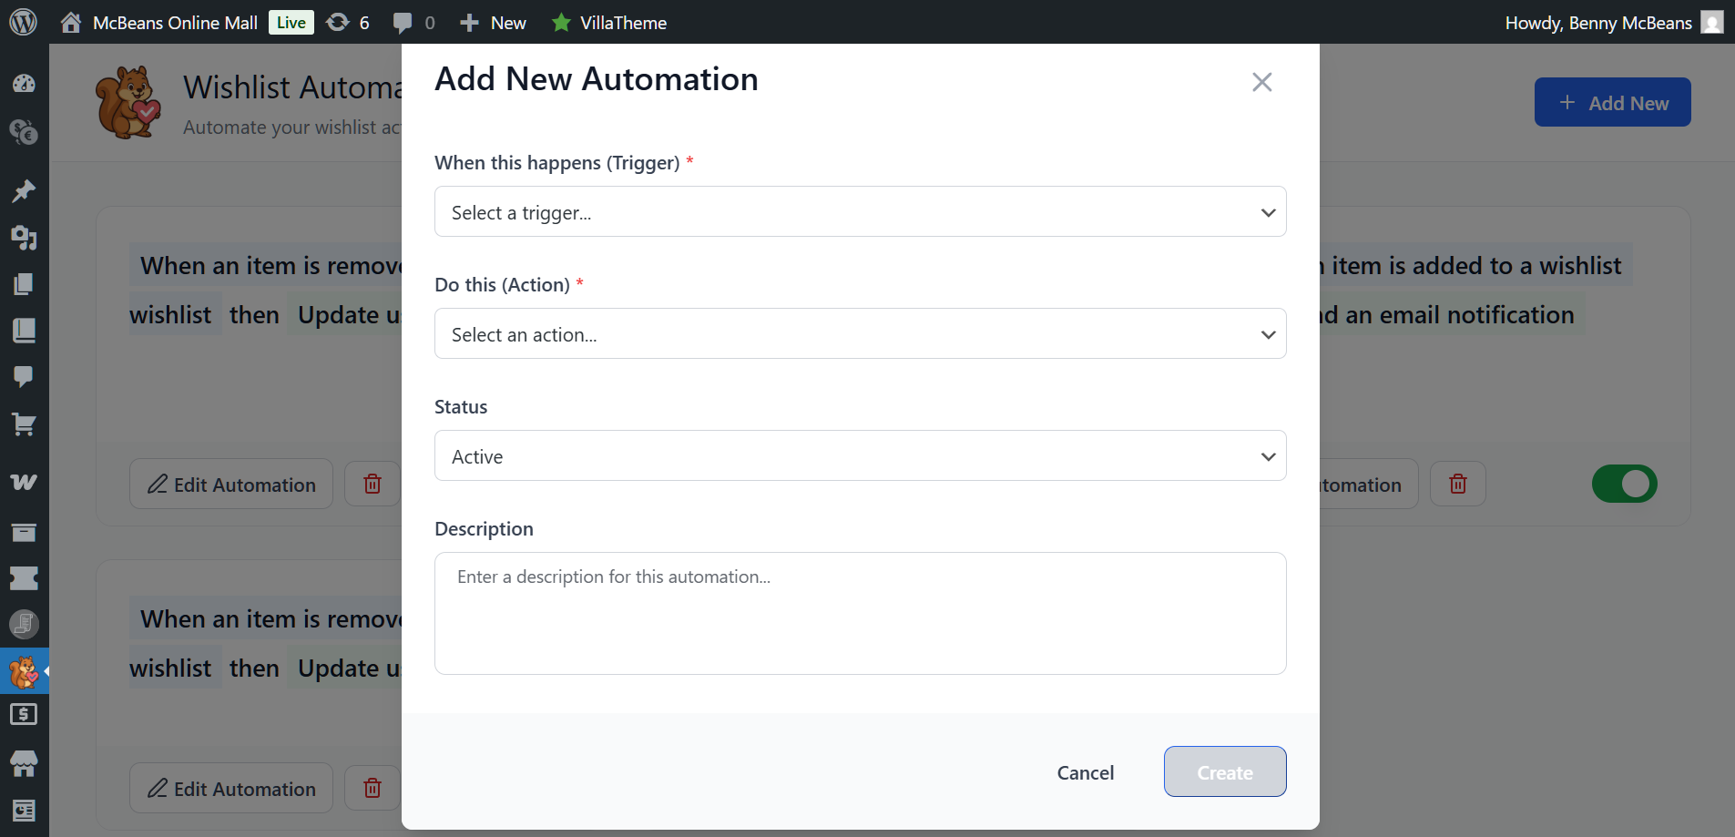Open the New menu in admin bar
Screen dimensions: 1735x837
(x=494, y=23)
